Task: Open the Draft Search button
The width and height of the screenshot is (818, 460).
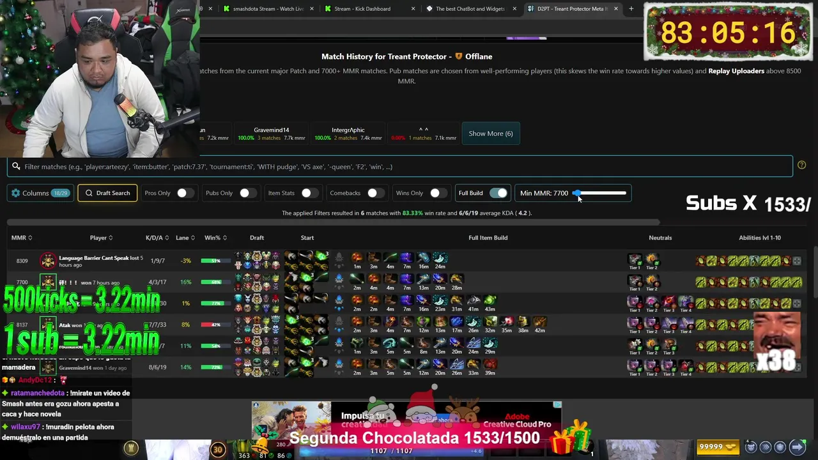Action: tap(107, 193)
